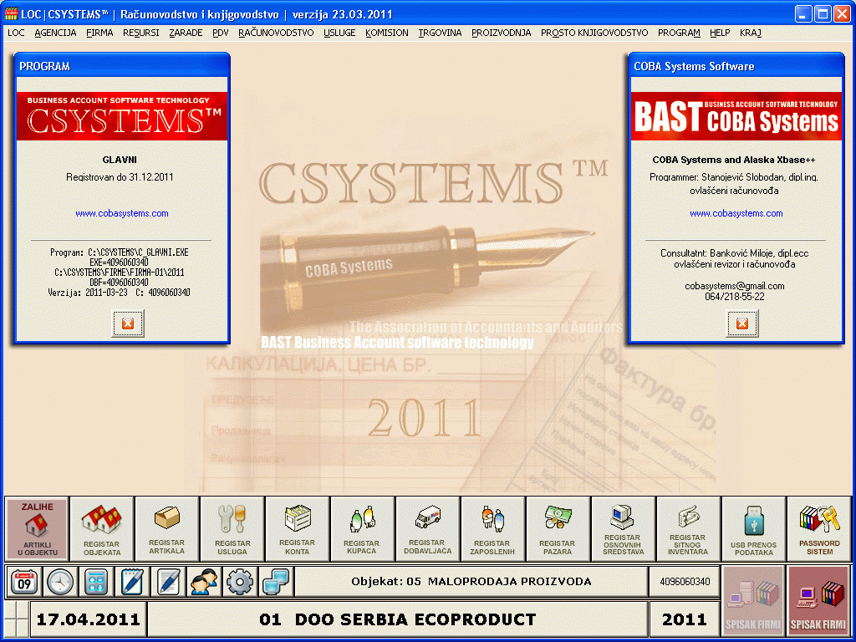Open Registar Osnovnih Sredstava icon
The image size is (856, 642).
(x=623, y=528)
